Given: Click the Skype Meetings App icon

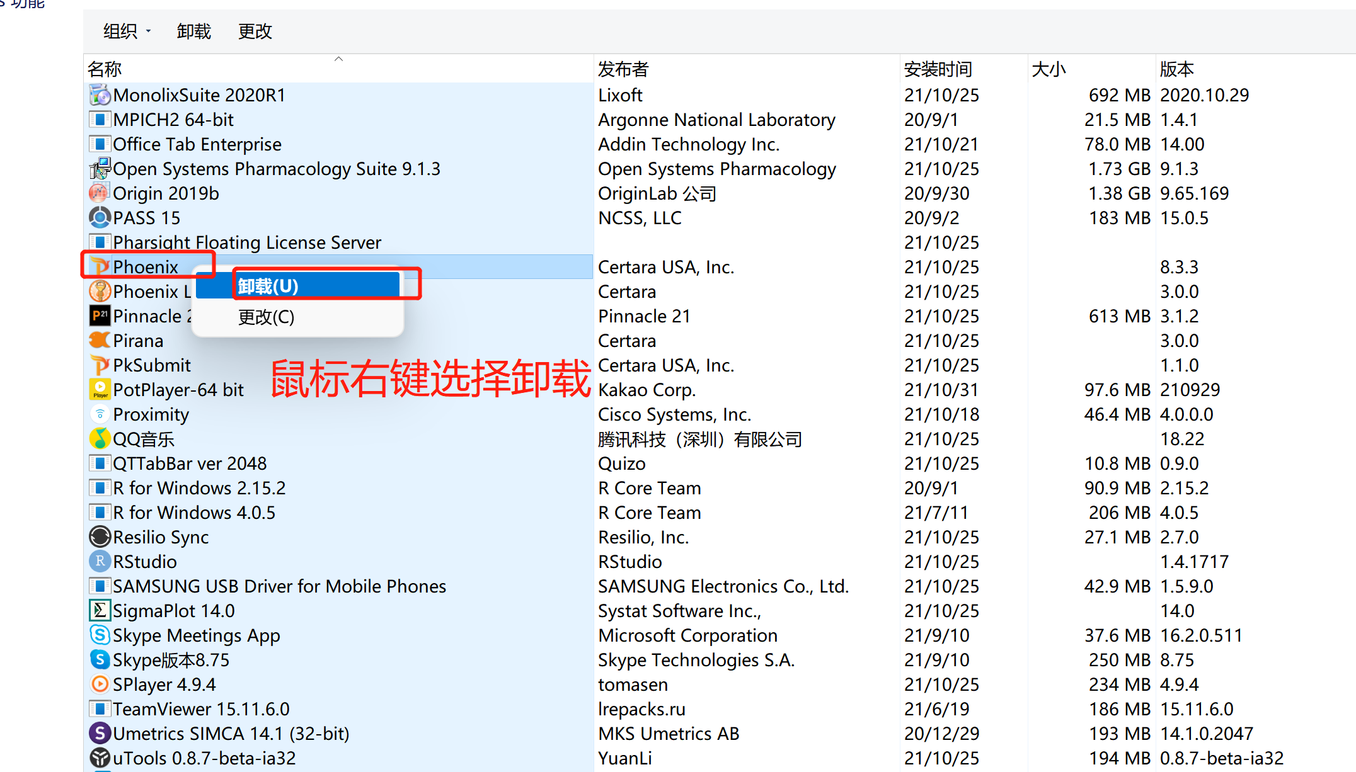Looking at the screenshot, I should pos(100,635).
